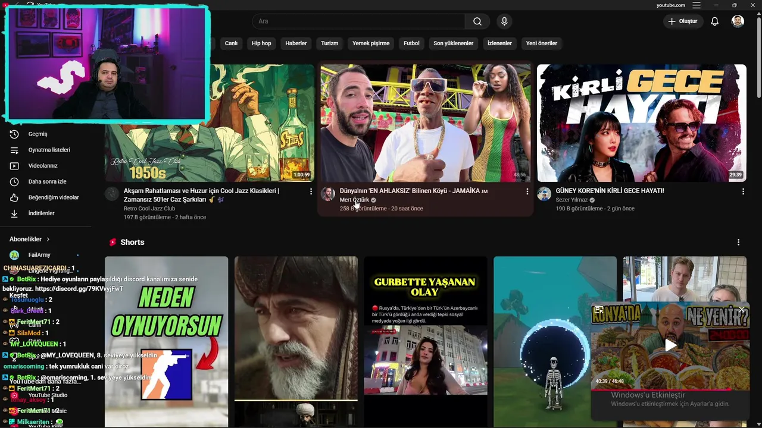Open Kirli Gece Hayatı video thumbnail
This screenshot has height=428, width=762.
tap(641, 123)
